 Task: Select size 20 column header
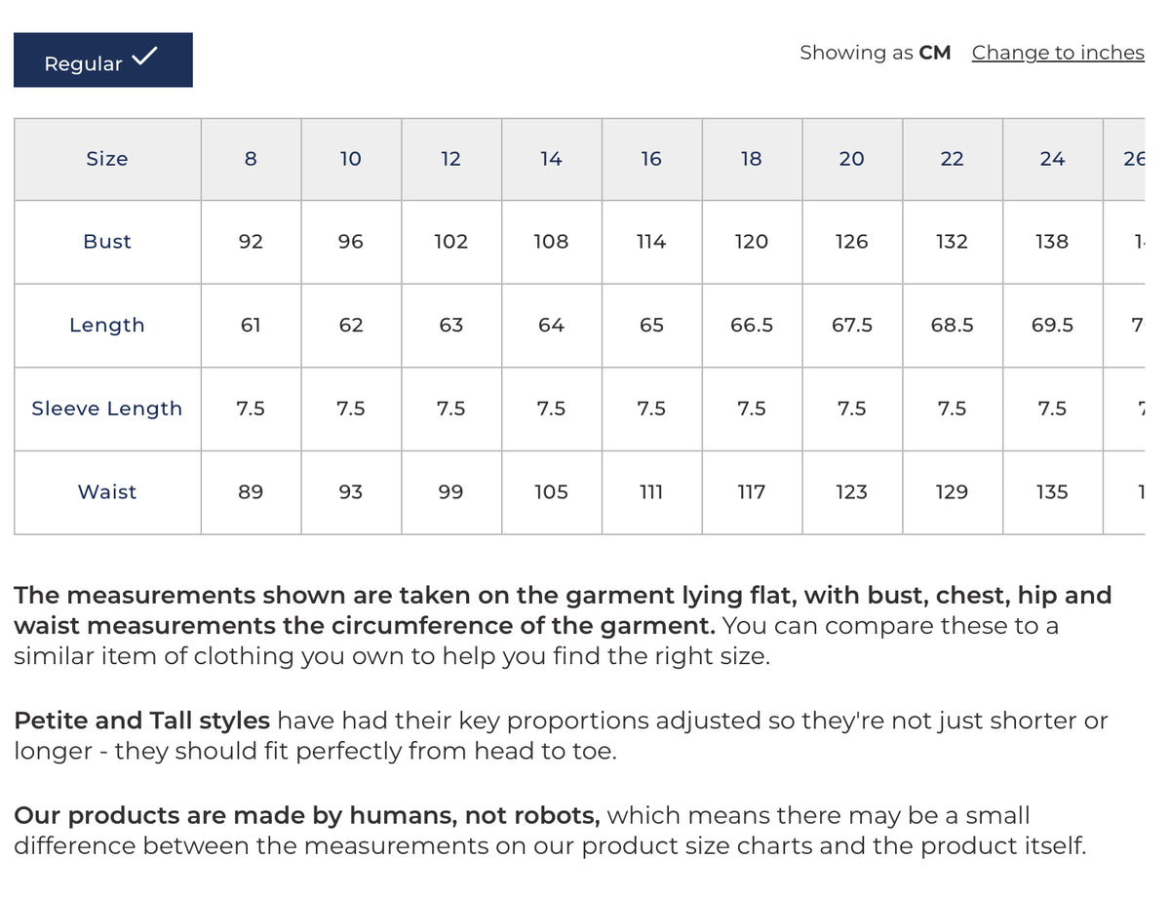point(851,159)
